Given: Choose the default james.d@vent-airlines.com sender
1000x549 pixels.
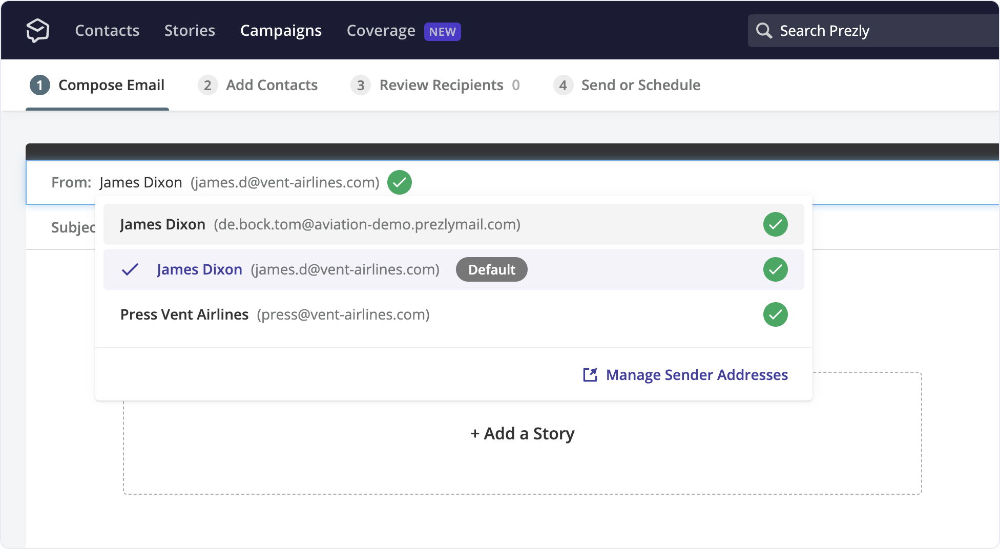Looking at the screenshot, I should (454, 269).
